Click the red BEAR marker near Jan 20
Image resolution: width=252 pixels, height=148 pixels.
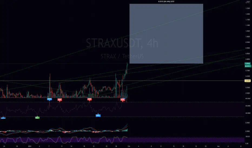pos(89,99)
